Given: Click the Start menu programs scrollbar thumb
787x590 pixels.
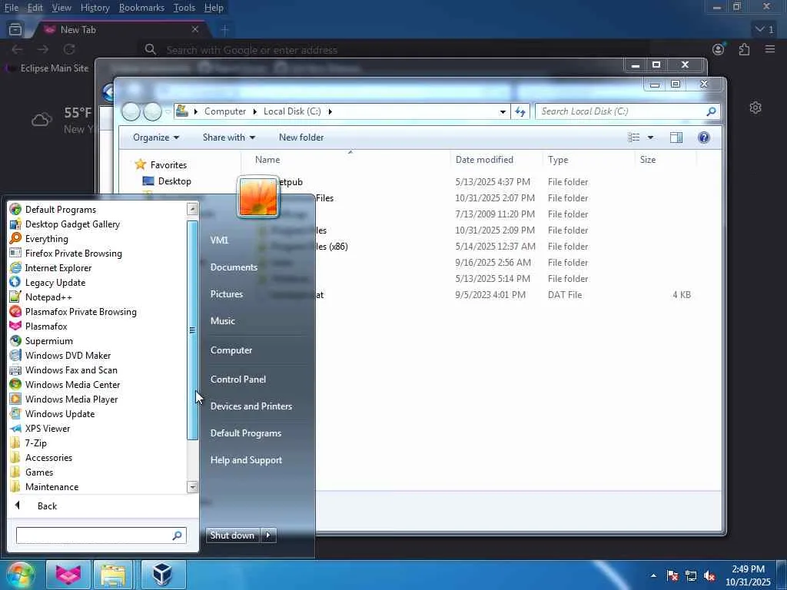Looking at the screenshot, I should pos(192,330).
